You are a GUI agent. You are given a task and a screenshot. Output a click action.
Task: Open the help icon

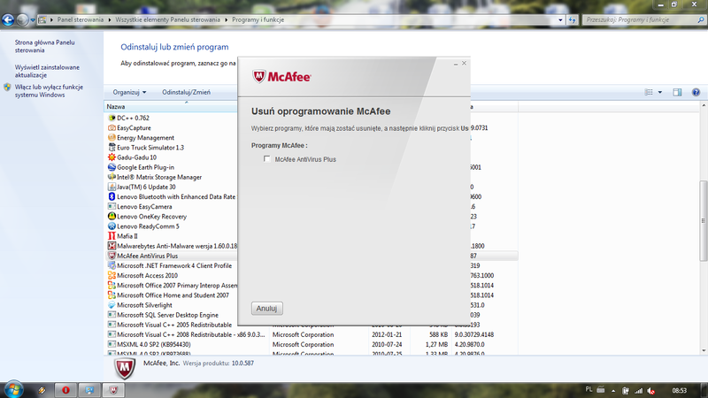(696, 92)
